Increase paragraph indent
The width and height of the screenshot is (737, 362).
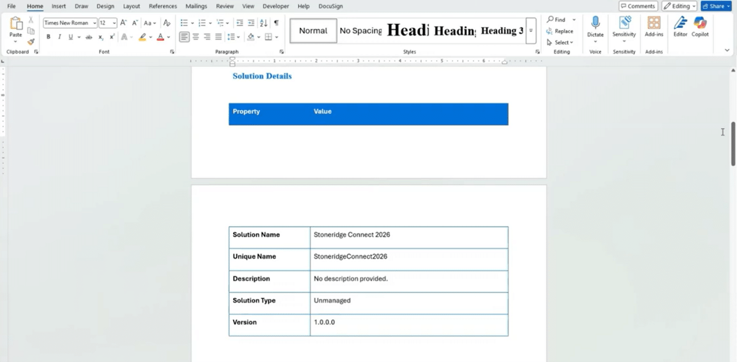click(251, 23)
